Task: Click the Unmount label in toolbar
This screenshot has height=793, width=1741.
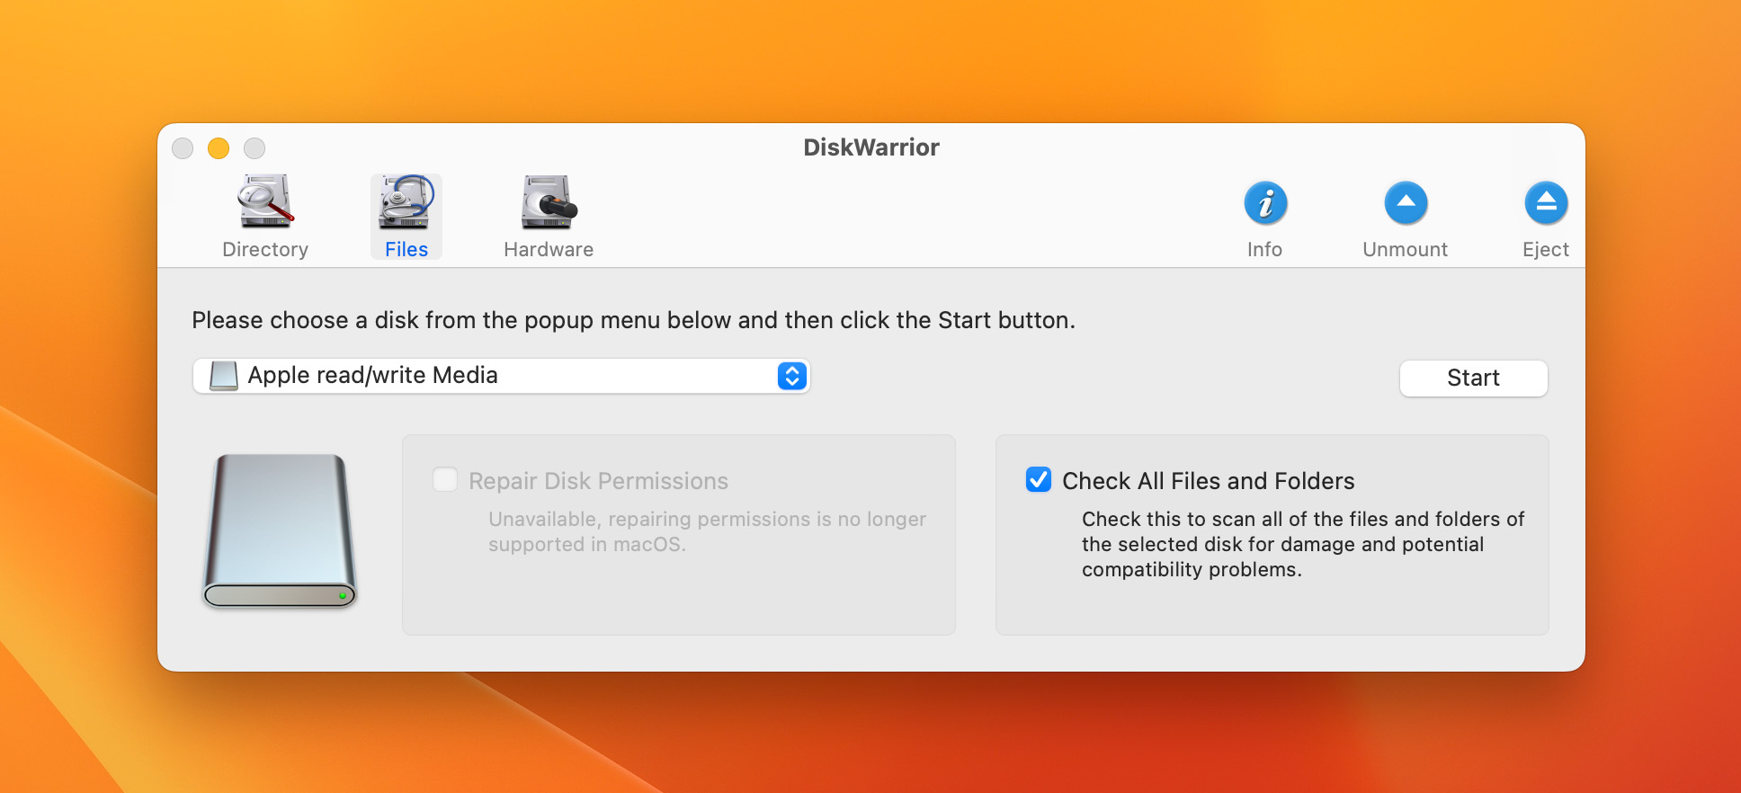Action: tap(1406, 249)
